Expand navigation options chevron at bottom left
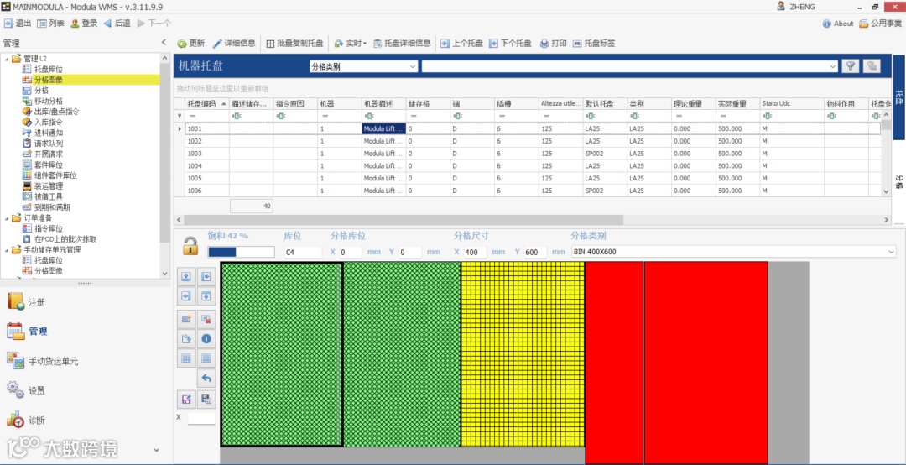906x465 pixels. tap(157, 450)
